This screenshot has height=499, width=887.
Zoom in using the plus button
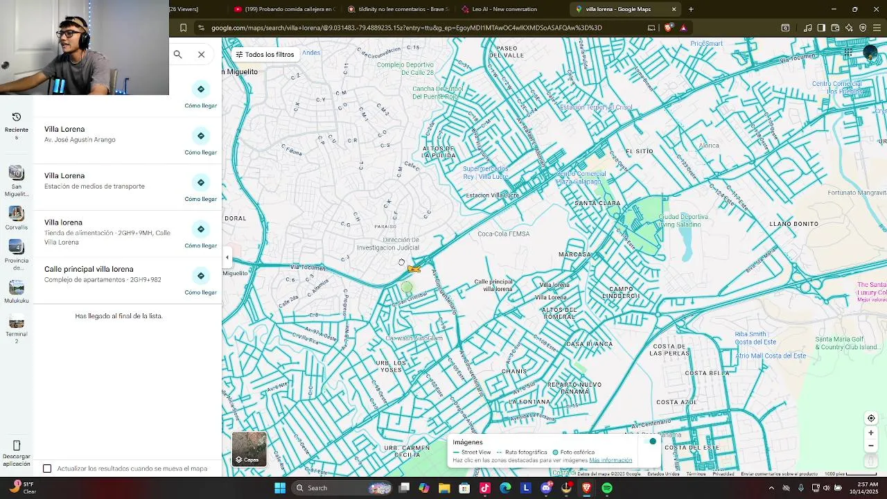pyautogui.click(x=871, y=432)
